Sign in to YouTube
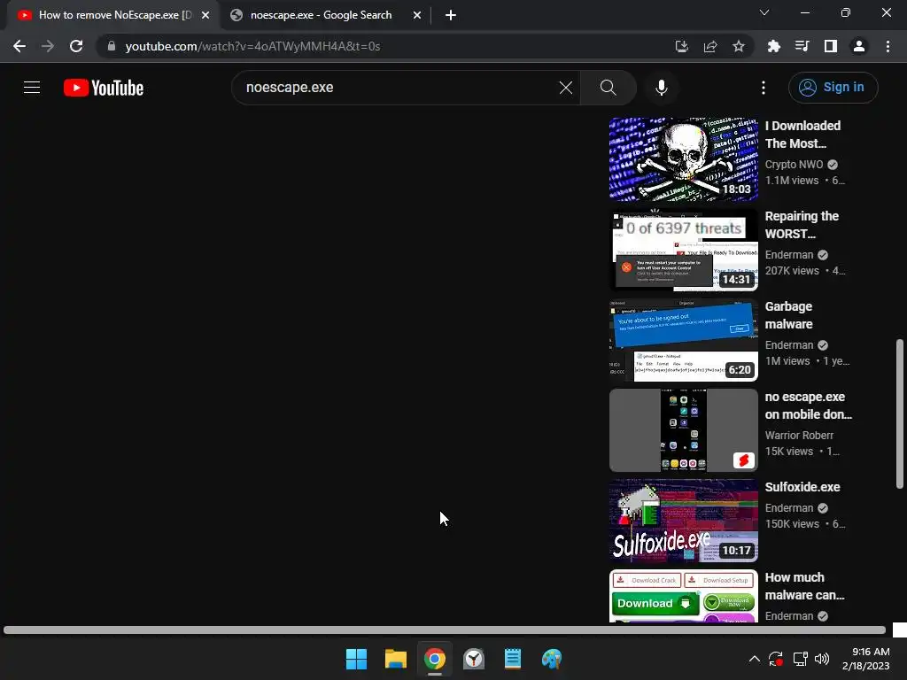 click(x=833, y=88)
